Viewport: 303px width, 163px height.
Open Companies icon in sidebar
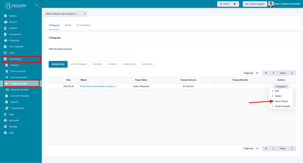pos(5,34)
